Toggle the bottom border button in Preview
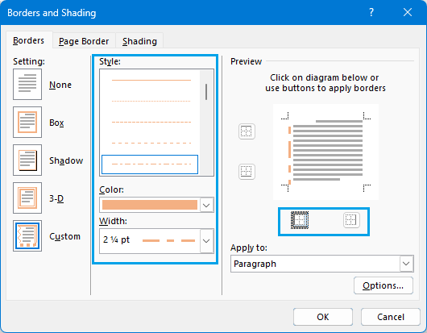The image size is (427, 333). point(247,172)
